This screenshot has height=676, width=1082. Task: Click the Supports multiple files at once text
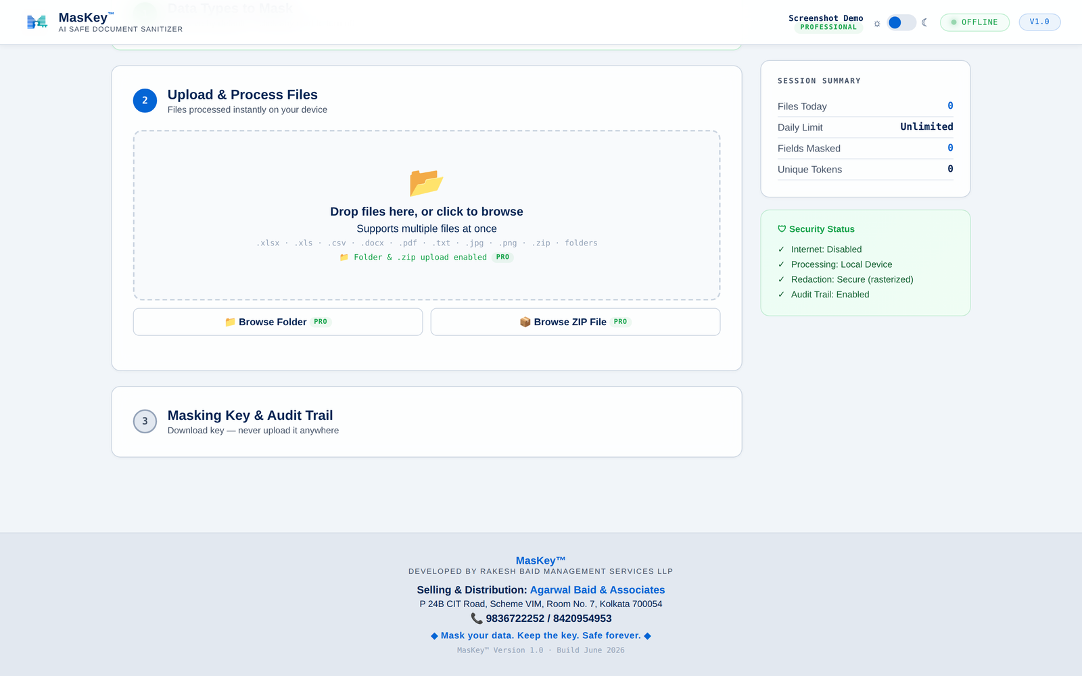[x=427, y=228]
